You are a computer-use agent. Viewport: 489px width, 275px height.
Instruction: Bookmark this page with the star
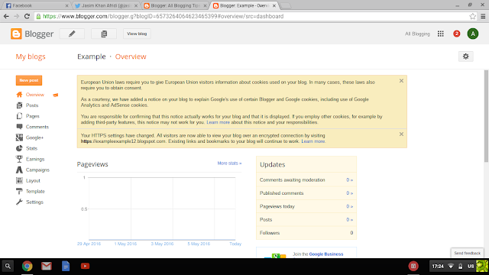point(473,16)
